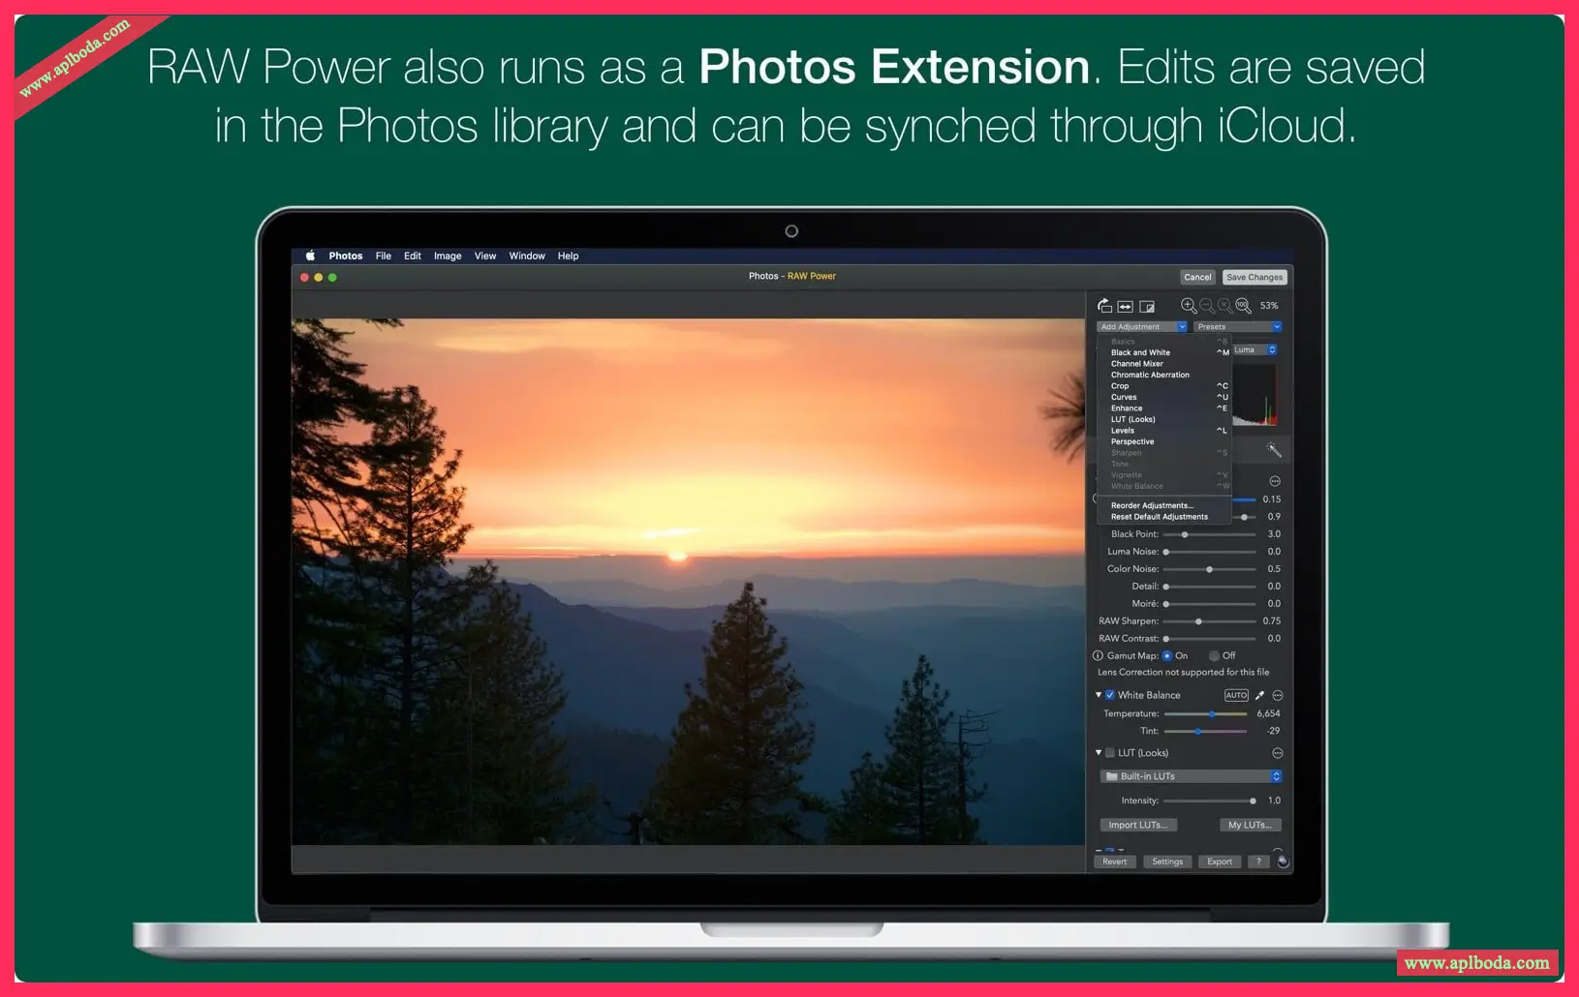Open the Presets dropdown
This screenshot has height=997, width=1579.
pyautogui.click(x=1238, y=327)
